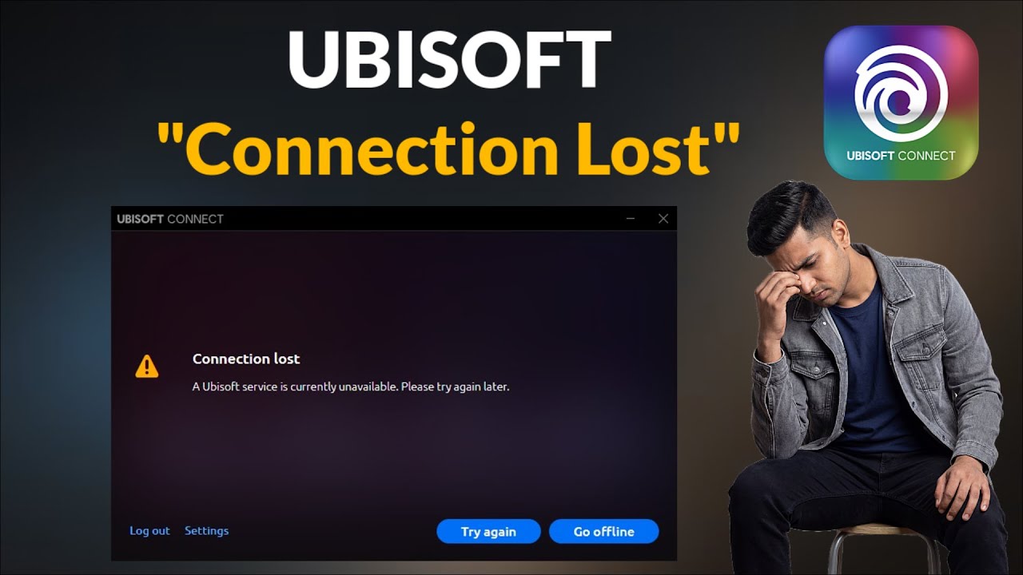1023x575 pixels.
Task: Click the Try again button
Action: [488, 532]
